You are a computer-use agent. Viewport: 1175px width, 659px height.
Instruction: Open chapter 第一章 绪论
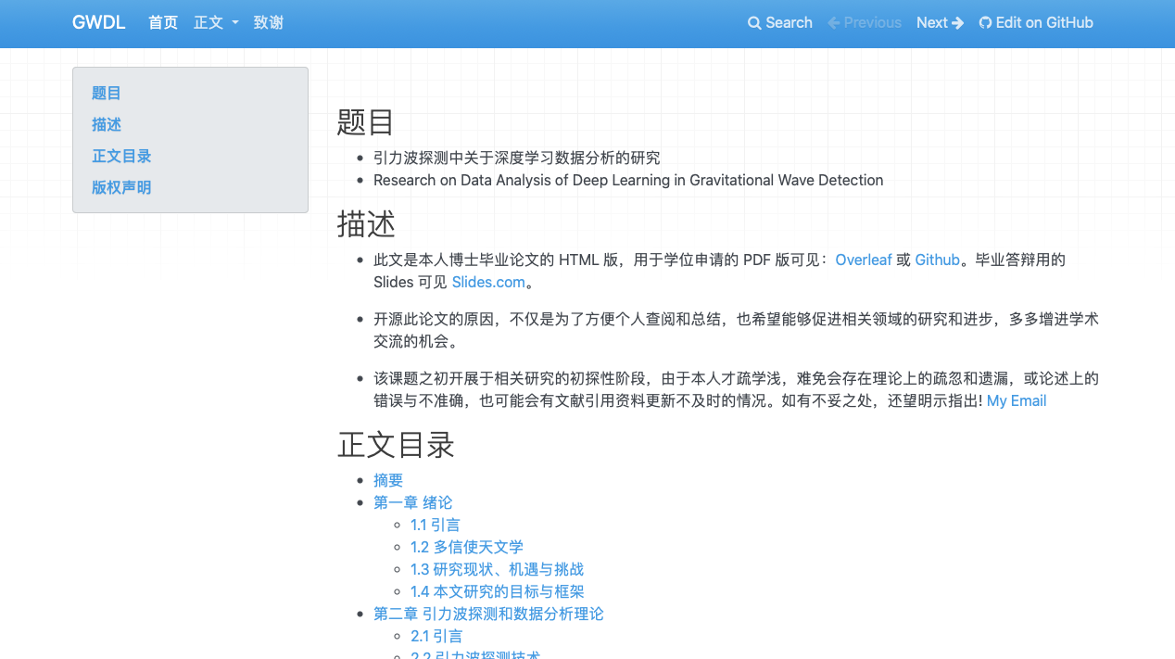412,502
